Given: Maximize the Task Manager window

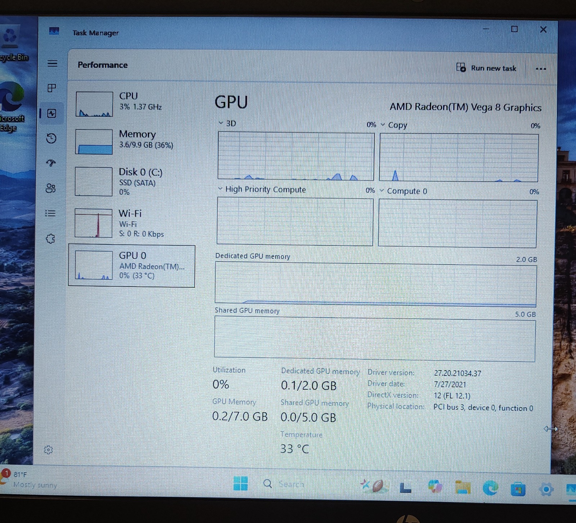Looking at the screenshot, I should 514,29.
